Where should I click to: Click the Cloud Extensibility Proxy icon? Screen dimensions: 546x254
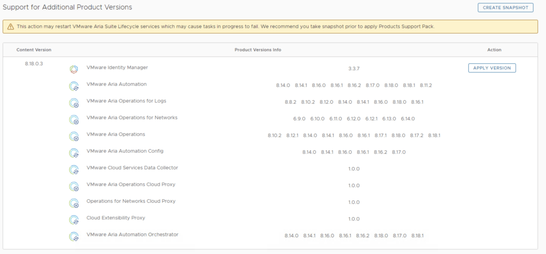(74, 220)
